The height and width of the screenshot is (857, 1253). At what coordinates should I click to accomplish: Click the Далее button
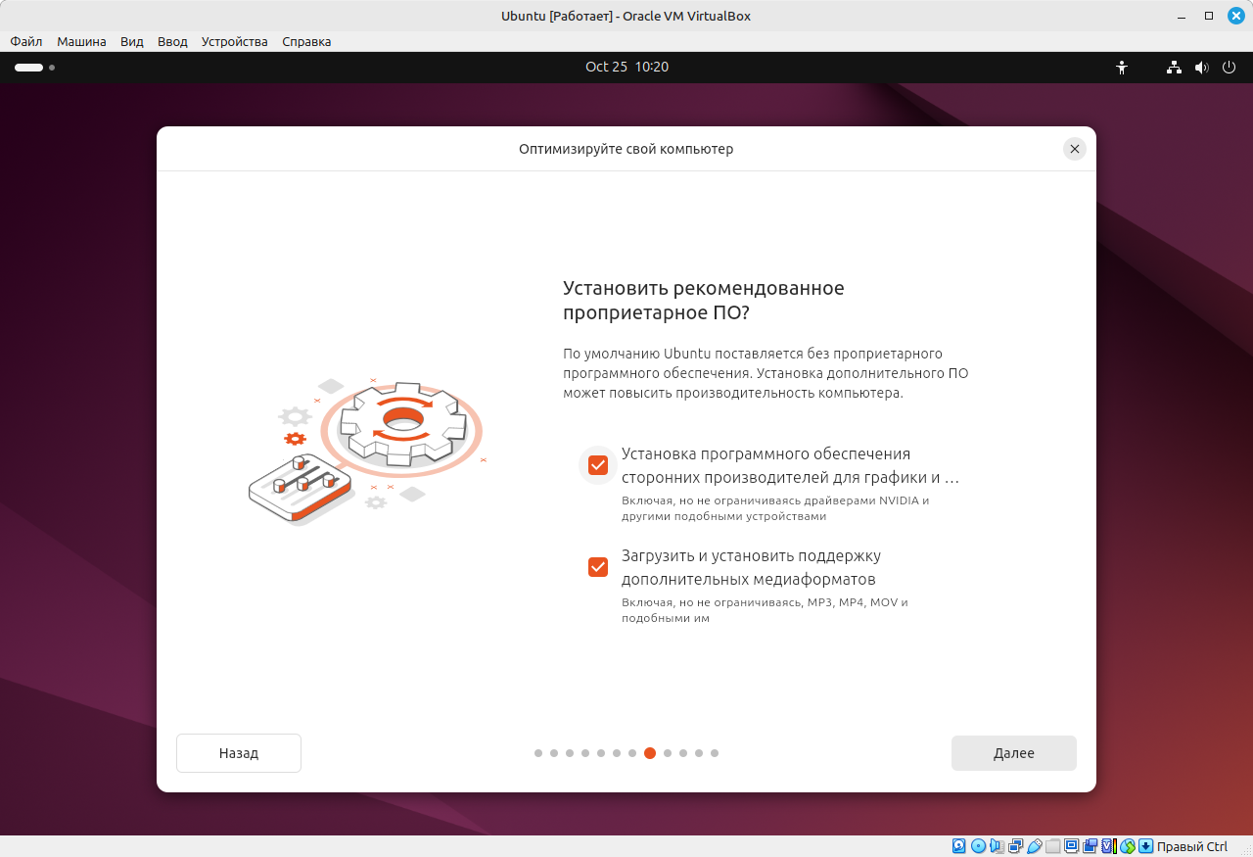[1014, 753]
